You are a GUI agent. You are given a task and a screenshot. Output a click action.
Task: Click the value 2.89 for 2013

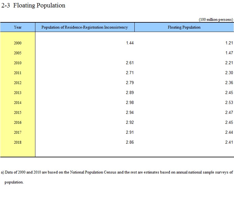(130, 93)
